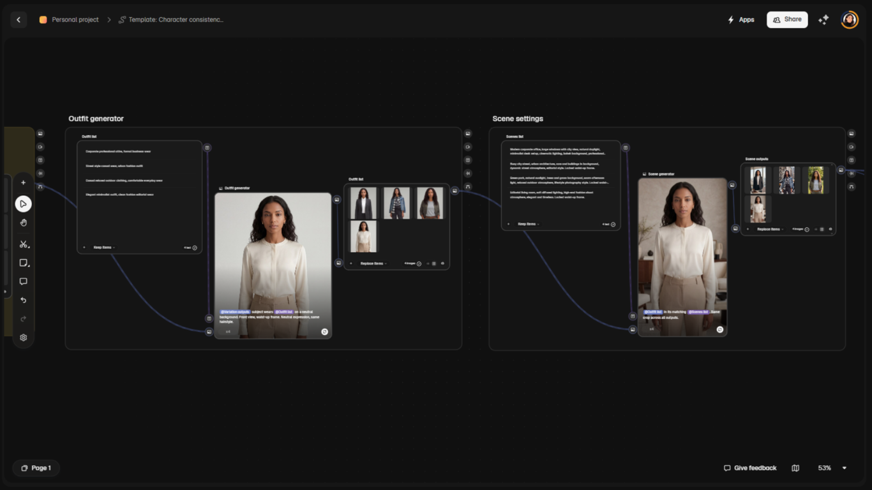Open the comment tool
The height and width of the screenshot is (490, 872).
tap(24, 281)
